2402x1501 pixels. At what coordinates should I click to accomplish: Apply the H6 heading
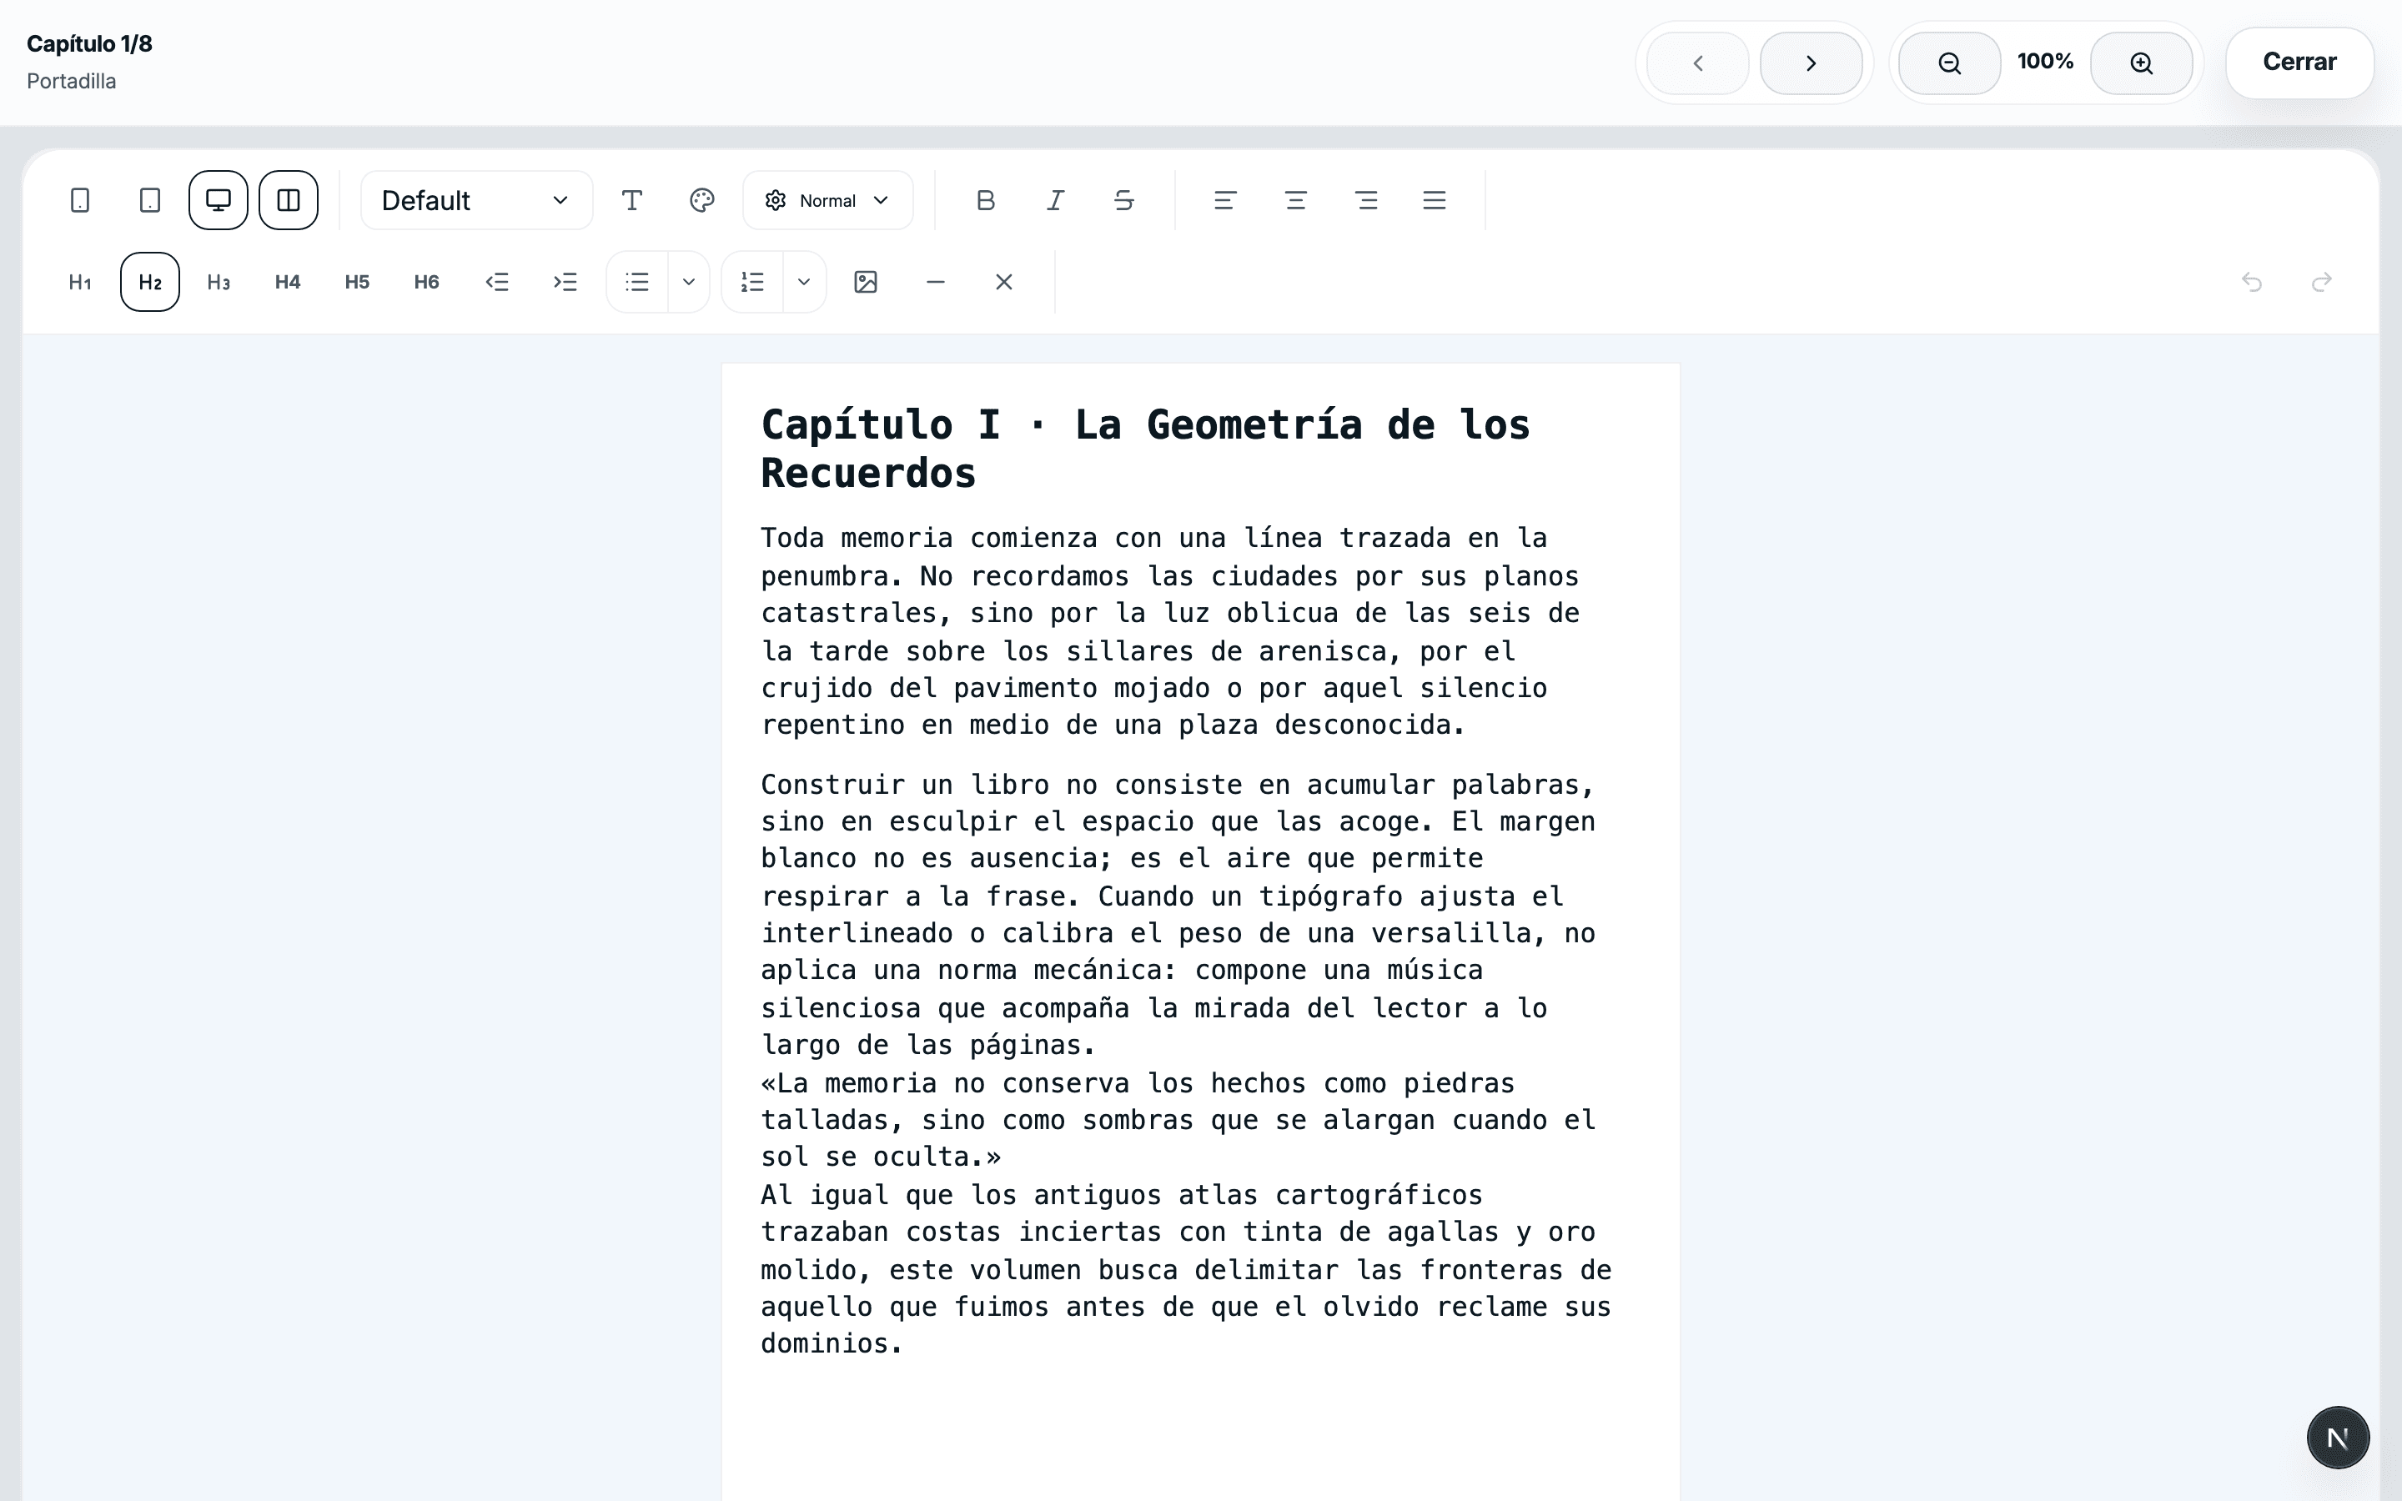tap(427, 282)
